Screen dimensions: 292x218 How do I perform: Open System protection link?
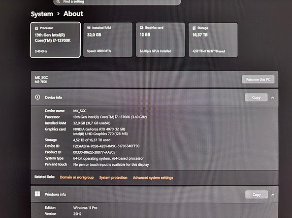click(x=113, y=178)
